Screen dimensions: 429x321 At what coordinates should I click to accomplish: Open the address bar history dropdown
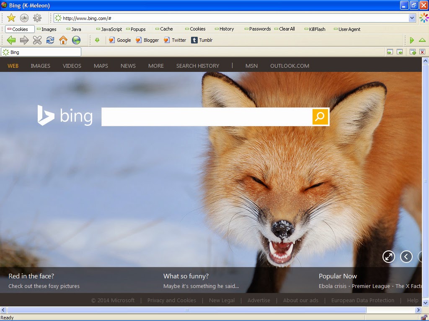pos(411,18)
